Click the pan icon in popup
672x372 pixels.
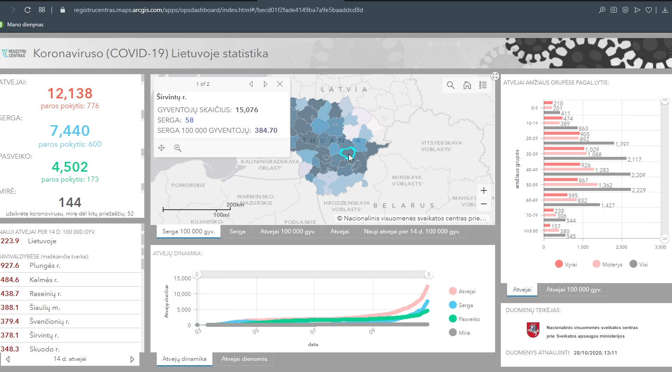(x=162, y=148)
